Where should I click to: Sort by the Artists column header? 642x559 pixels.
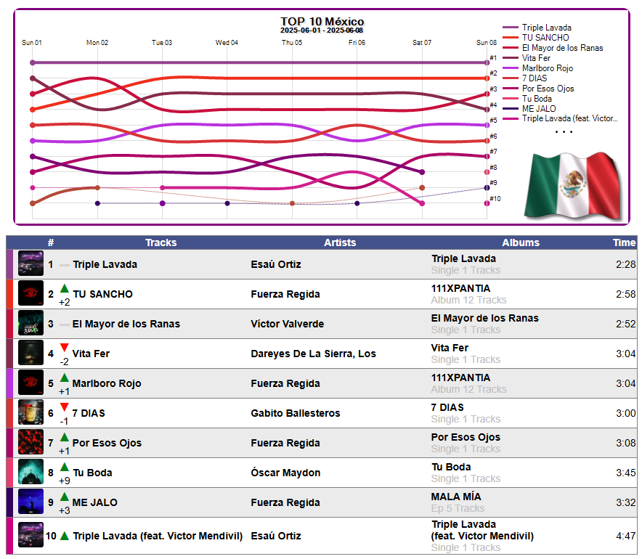[340, 242]
